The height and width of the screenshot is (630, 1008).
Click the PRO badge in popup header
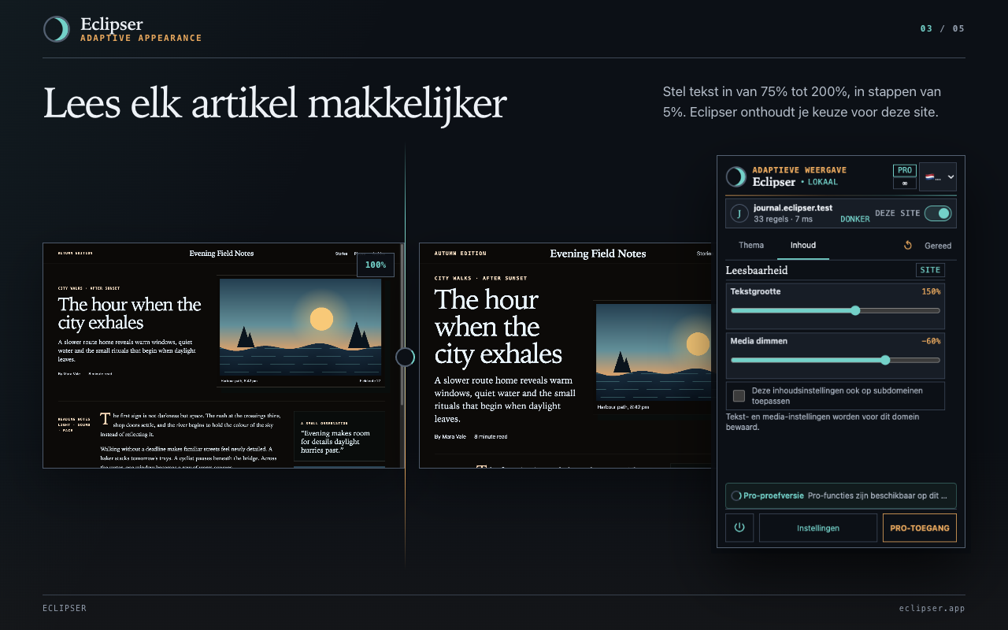tap(905, 170)
